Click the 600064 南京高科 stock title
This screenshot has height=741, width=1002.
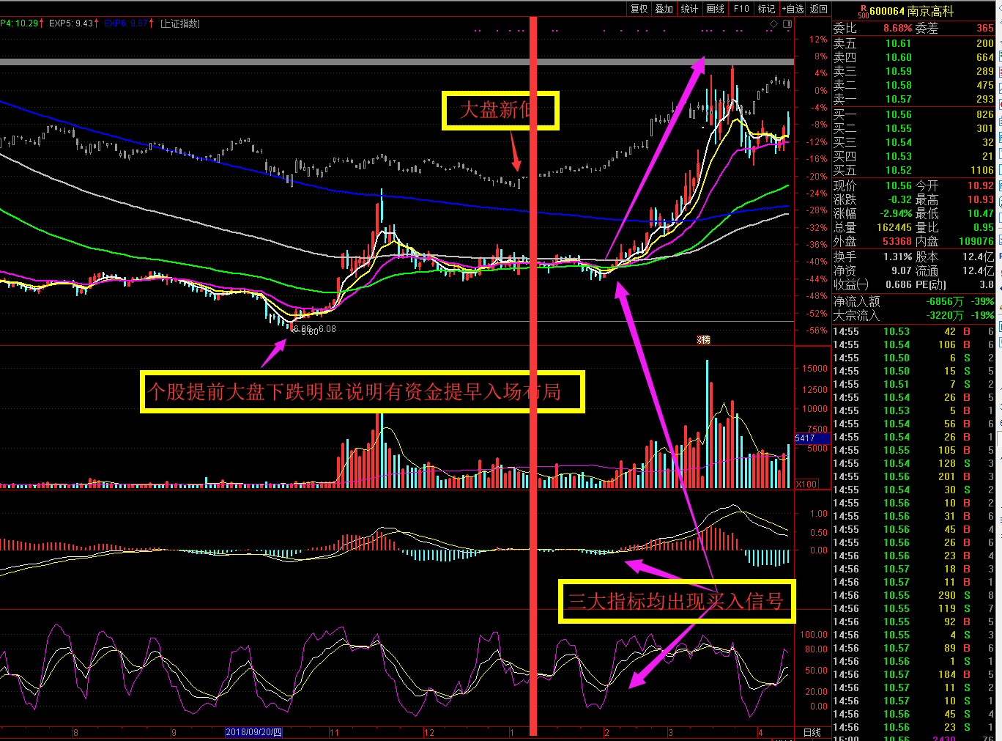click(x=911, y=11)
